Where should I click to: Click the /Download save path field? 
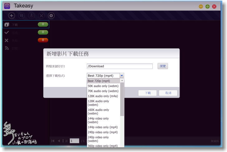[120, 66]
